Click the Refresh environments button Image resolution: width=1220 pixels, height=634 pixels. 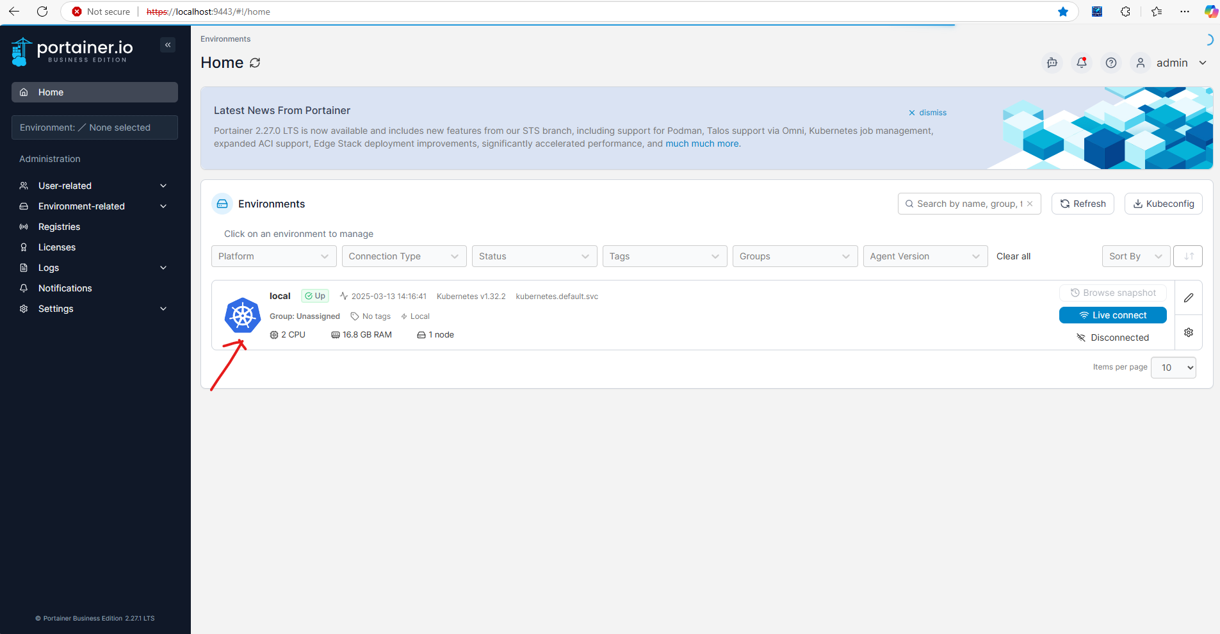pyautogui.click(x=1083, y=204)
